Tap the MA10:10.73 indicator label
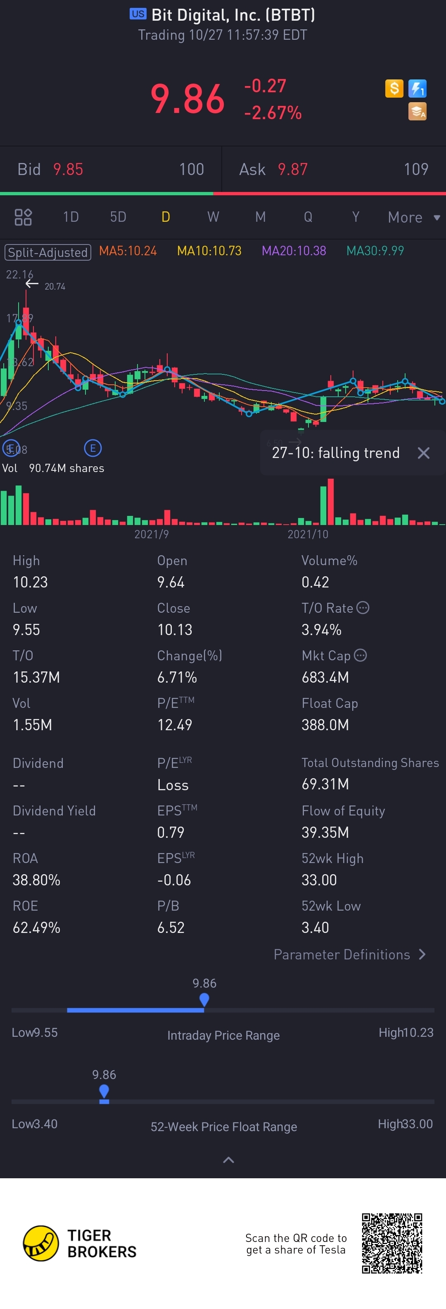446x1309 pixels. point(209,251)
